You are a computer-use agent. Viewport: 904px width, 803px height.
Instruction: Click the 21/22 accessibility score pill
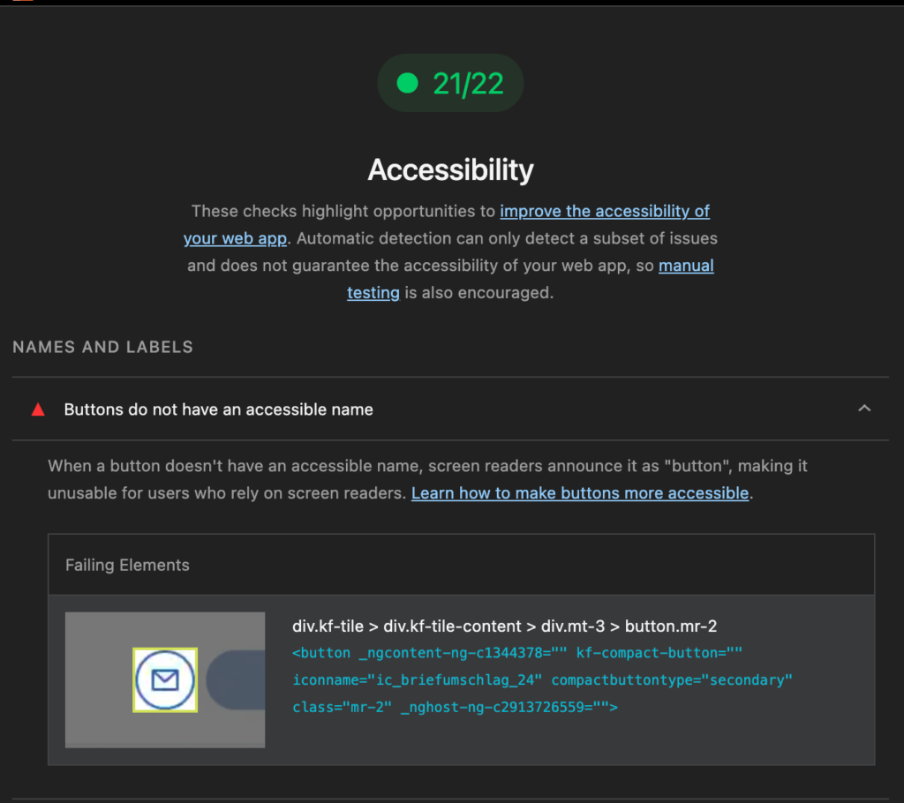(450, 83)
